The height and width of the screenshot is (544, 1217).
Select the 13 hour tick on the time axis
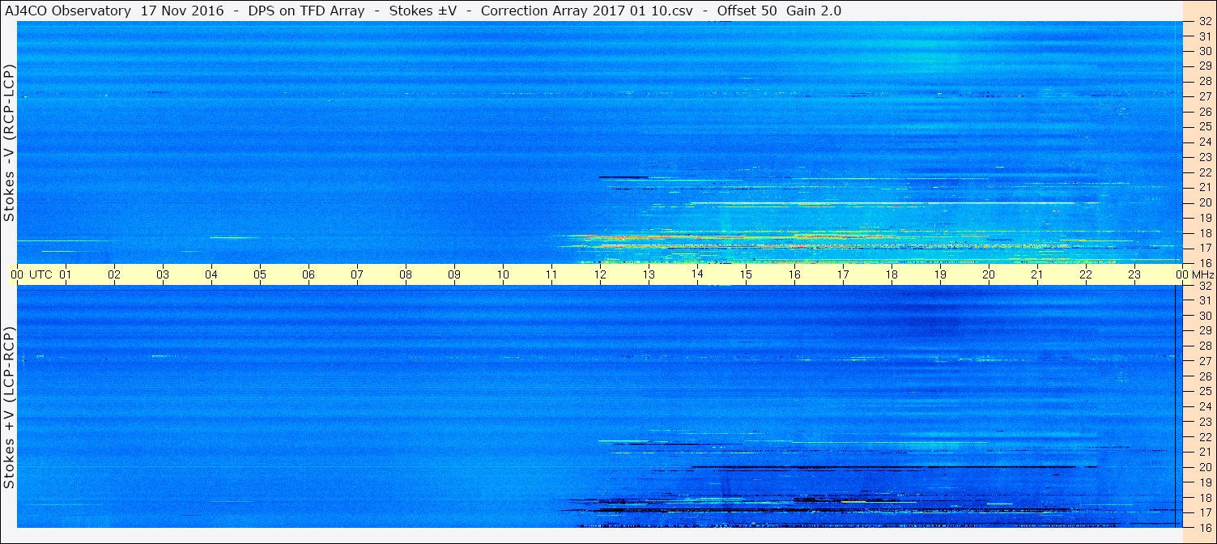coord(649,274)
